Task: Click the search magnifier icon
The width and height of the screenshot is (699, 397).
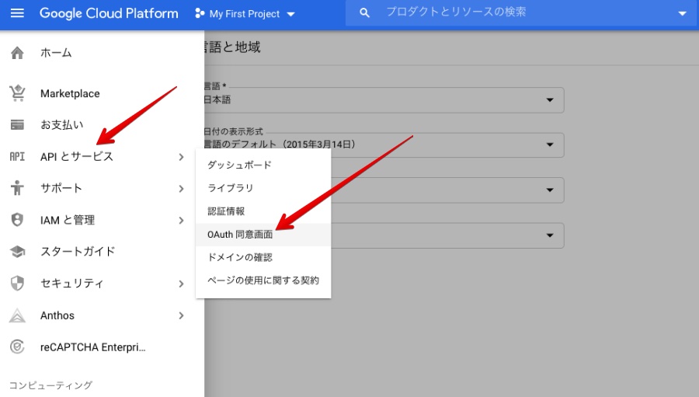Action: coord(364,13)
